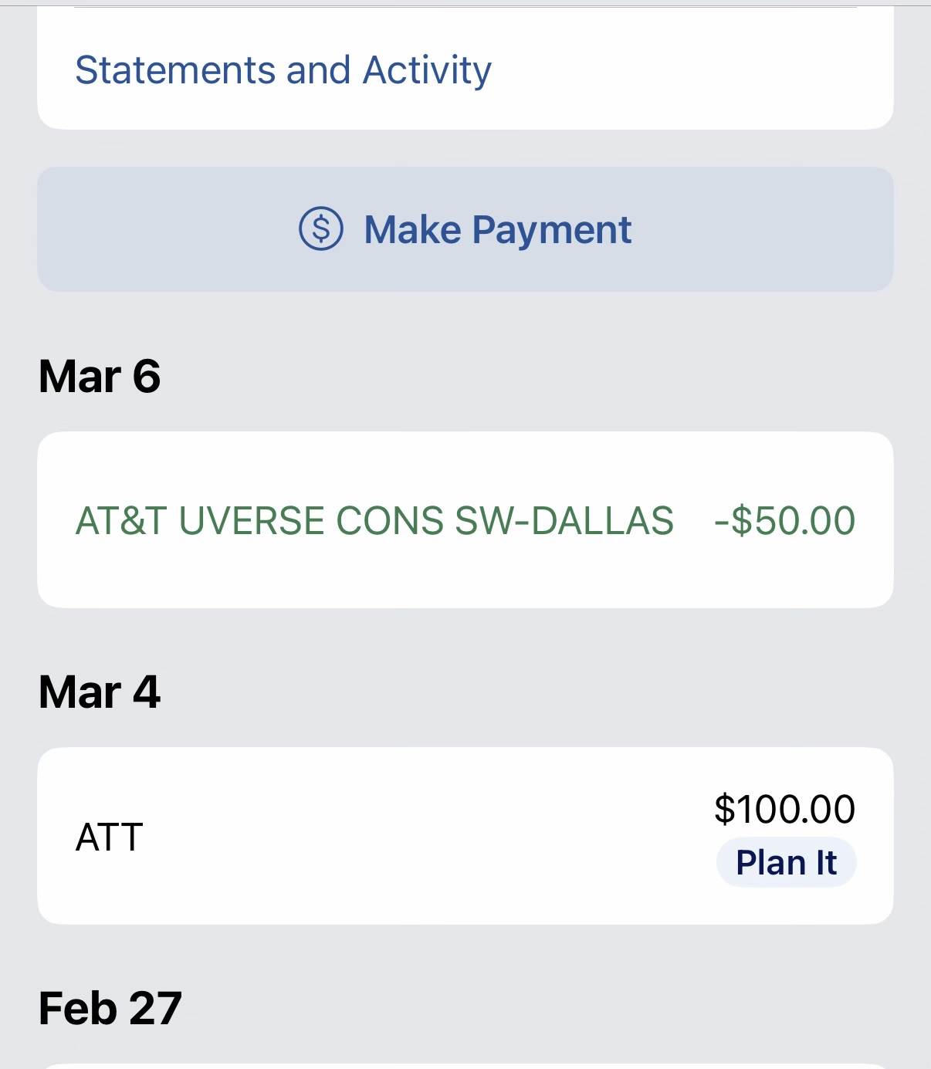The image size is (931, 1069).
Task: Tap the Plan It pill button
Action: pos(786,863)
